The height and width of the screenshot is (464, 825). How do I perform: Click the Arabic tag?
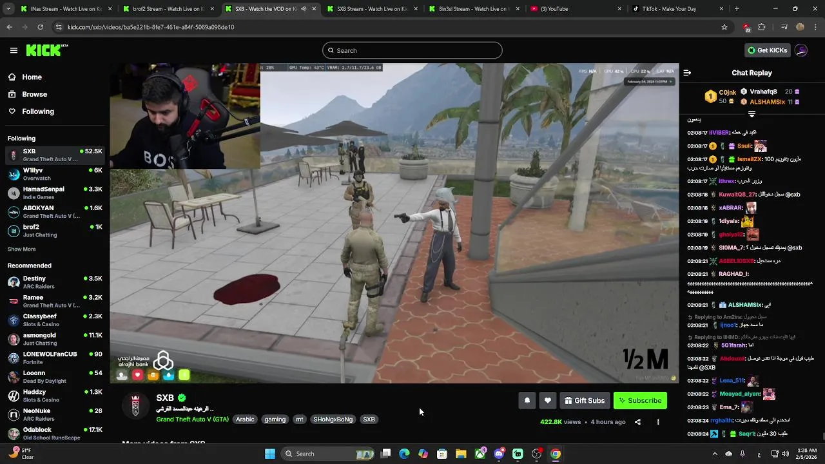[245, 420]
